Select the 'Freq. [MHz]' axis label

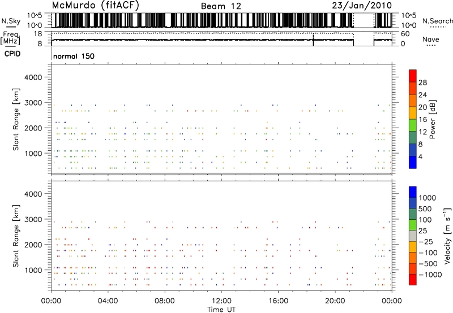[x=10, y=38]
